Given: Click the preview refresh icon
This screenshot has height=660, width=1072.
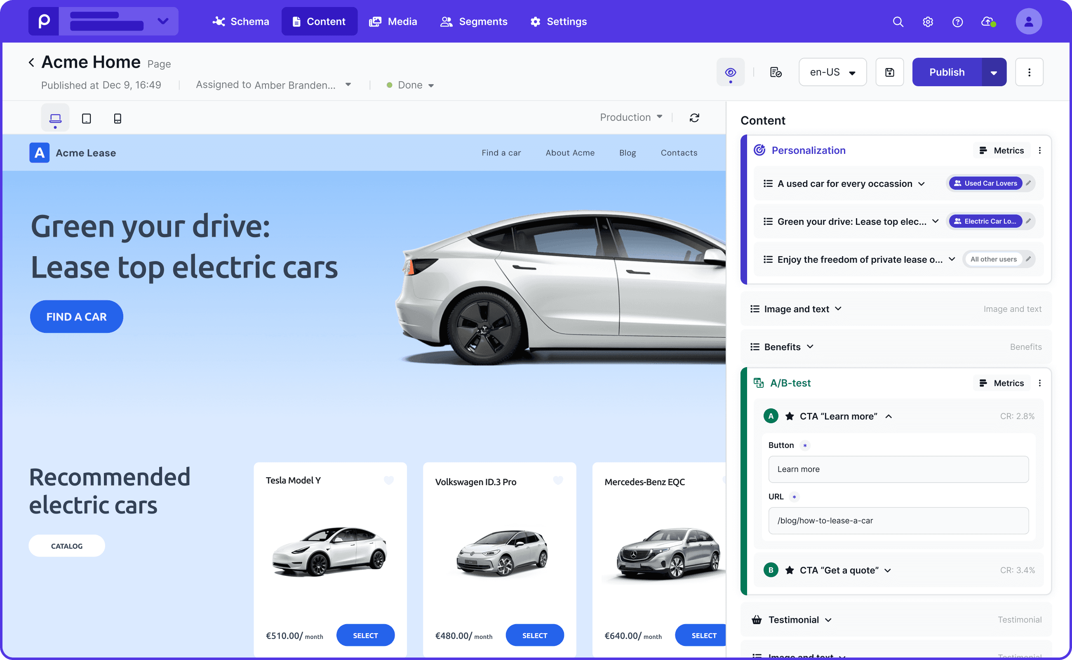Looking at the screenshot, I should click(x=694, y=118).
